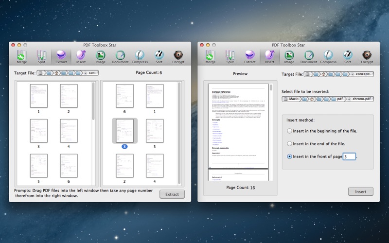The image size is (389, 243).
Task: Click highlighted page 3 thumbnail in extract pane
Action: click(124, 131)
